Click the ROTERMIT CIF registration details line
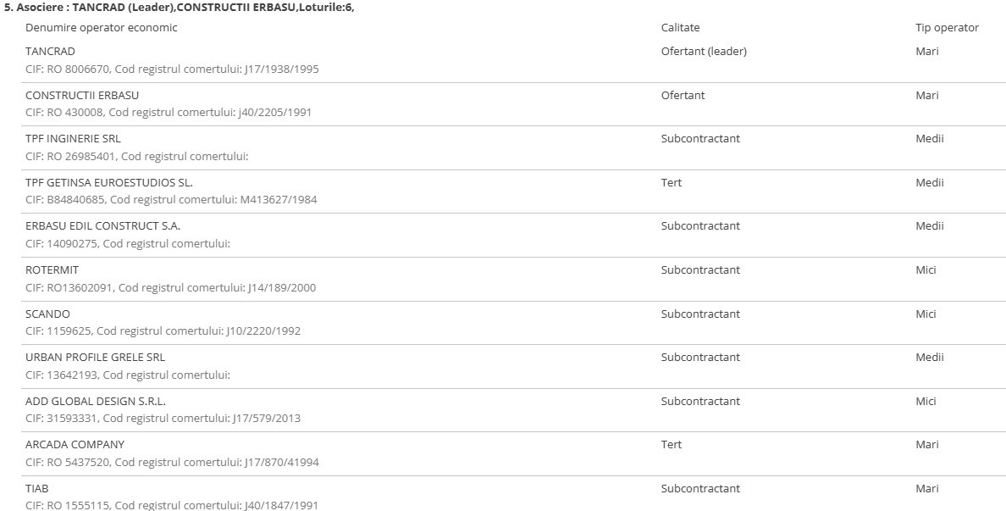This screenshot has width=1006, height=511. (x=170, y=288)
